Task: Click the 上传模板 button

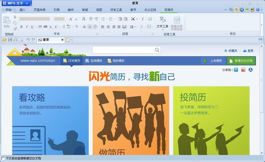Action: pos(213,61)
